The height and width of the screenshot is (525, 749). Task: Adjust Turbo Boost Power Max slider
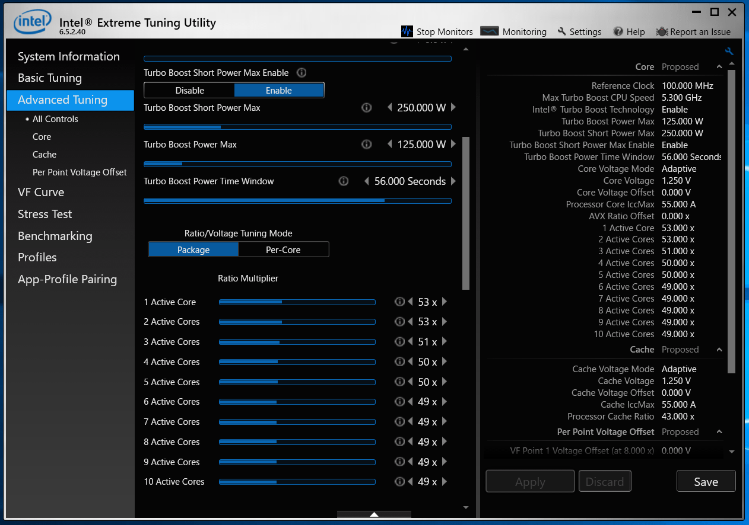tap(297, 164)
